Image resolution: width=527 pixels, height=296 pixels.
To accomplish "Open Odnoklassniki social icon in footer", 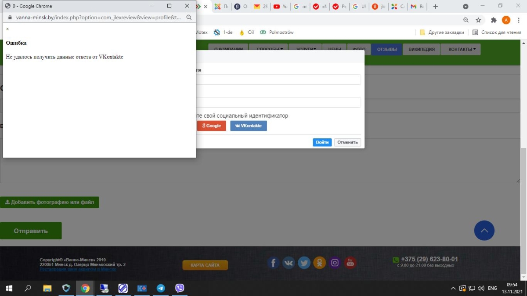I will click(x=320, y=263).
